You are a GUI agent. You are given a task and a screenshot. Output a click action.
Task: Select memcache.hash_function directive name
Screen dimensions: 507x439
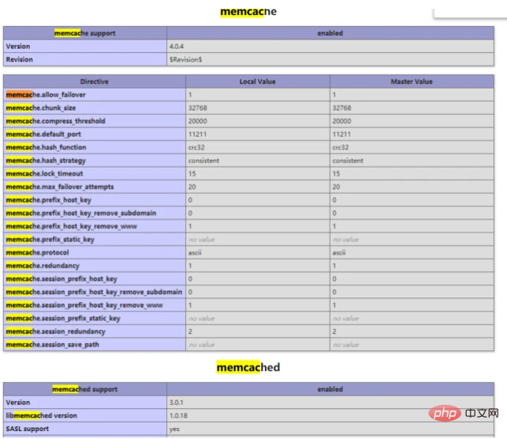(46, 147)
